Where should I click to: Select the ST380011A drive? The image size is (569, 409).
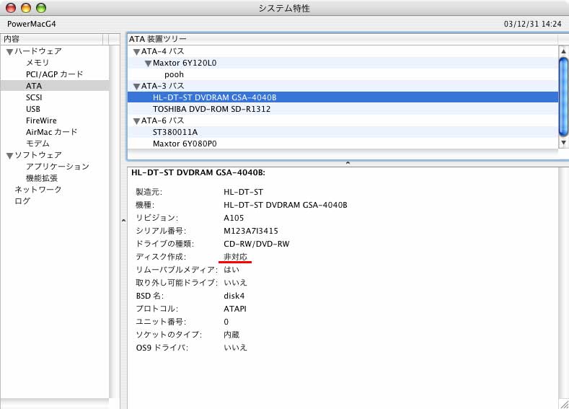point(175,132)
